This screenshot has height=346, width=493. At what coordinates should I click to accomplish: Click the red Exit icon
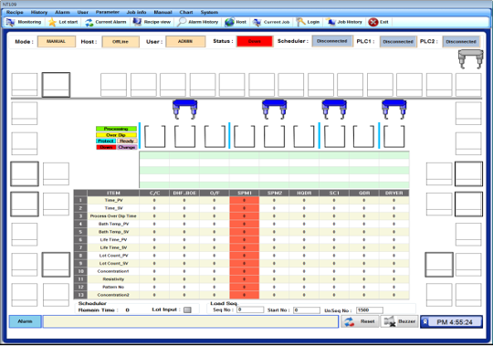click(x=373, y=22)
